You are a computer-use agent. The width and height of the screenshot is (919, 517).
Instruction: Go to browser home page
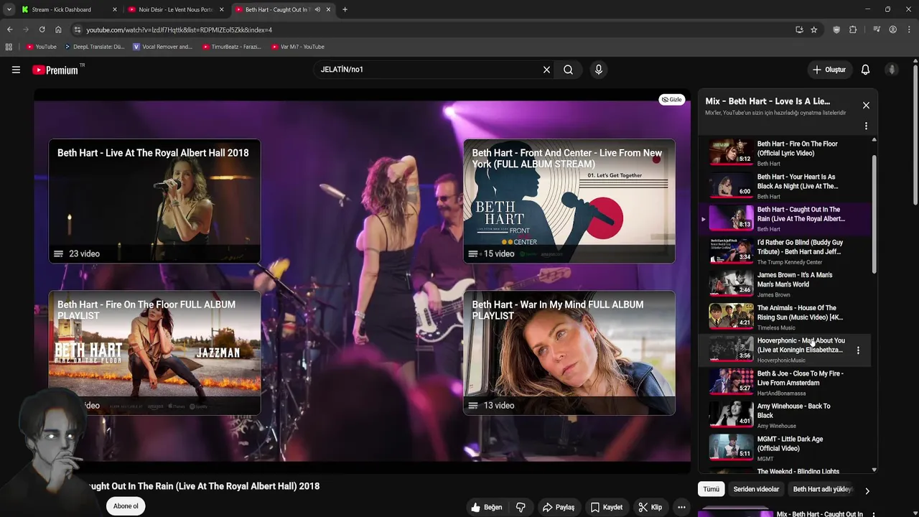(x=58, y=29)
